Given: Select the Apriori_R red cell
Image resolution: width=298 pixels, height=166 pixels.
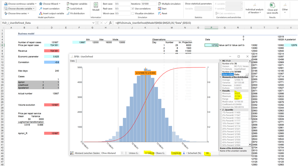Looking at the screenshot, I should 52,133.
